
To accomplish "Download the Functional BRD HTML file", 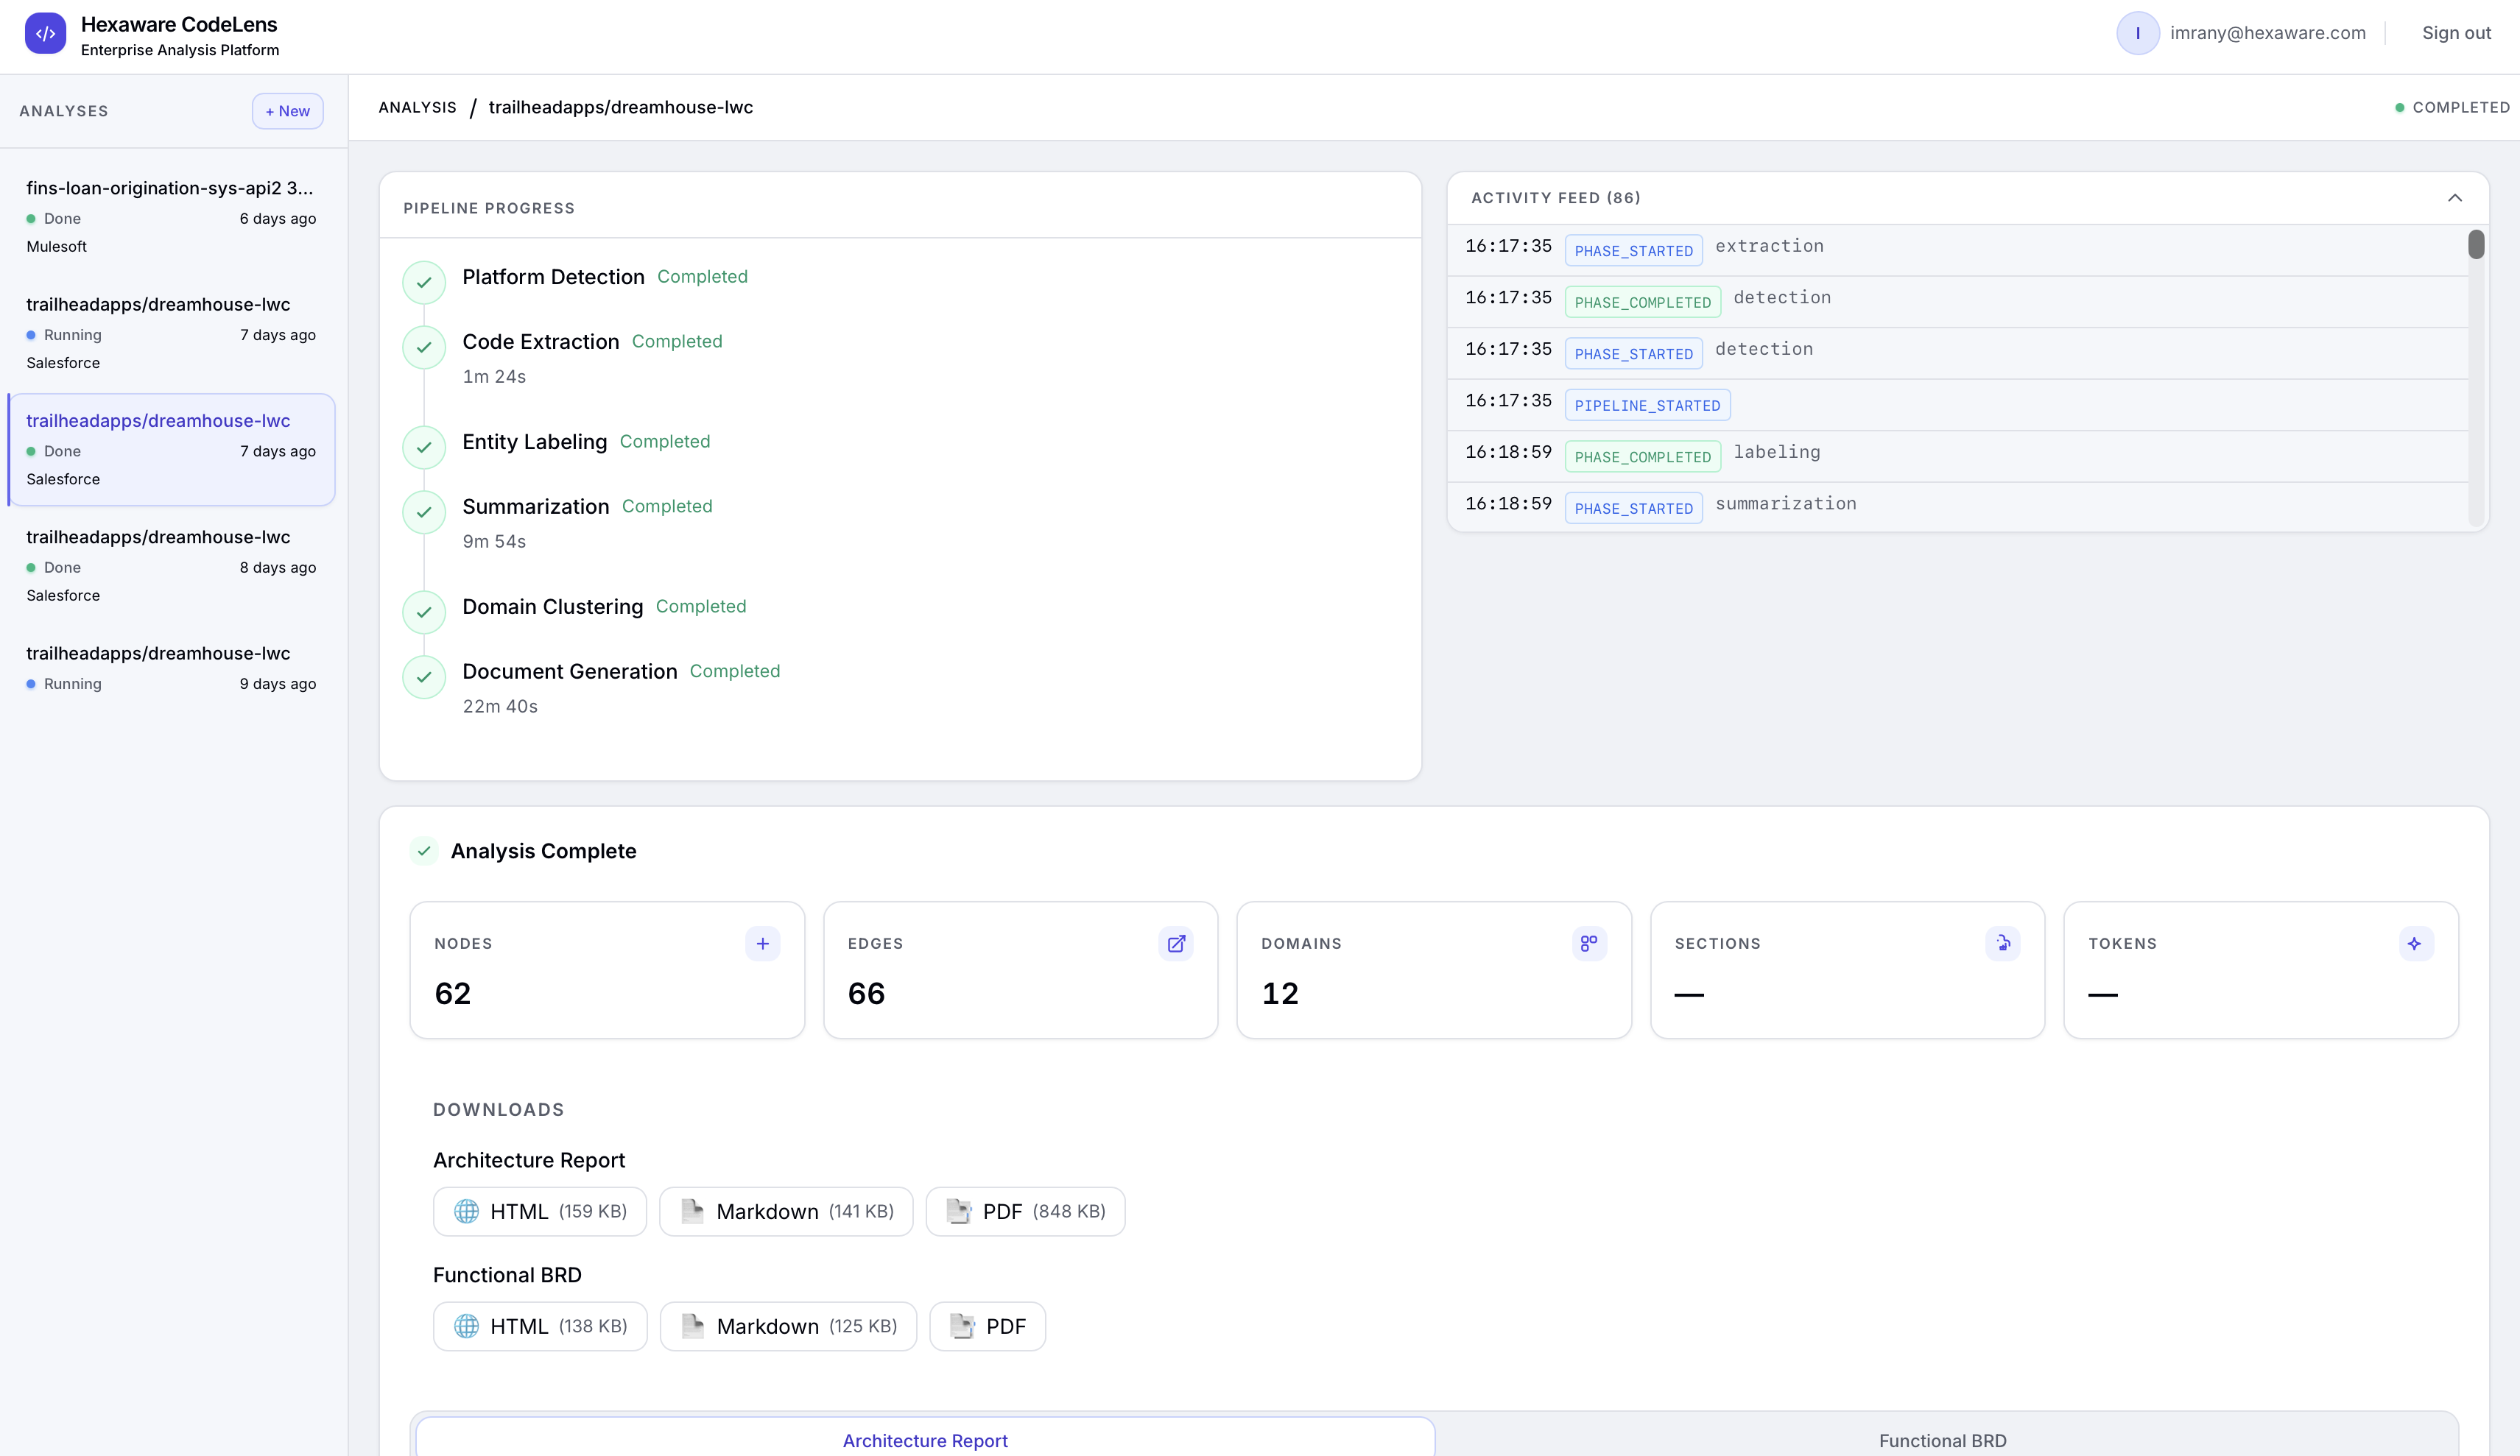I will click(x=539, y=1326).
